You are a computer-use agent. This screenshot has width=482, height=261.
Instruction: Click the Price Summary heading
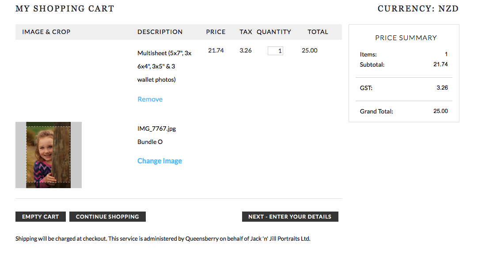[406, 38]
